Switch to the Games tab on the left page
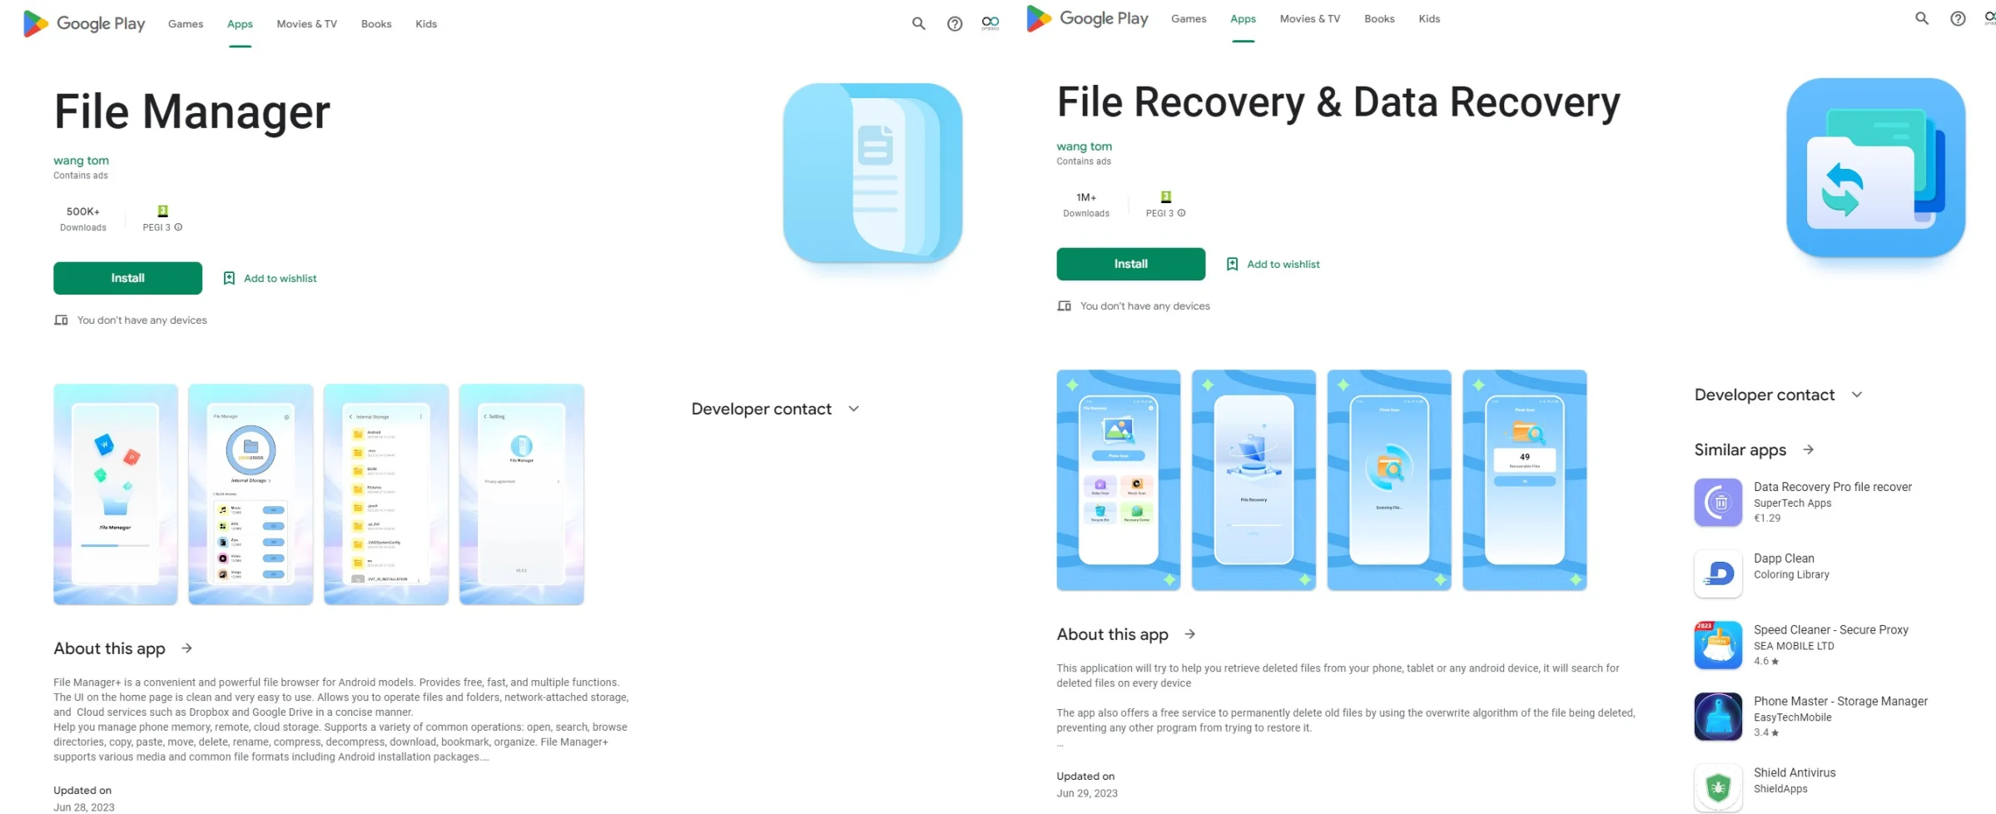The width and height of the screenshot is (1996, 814). (186, 24)
